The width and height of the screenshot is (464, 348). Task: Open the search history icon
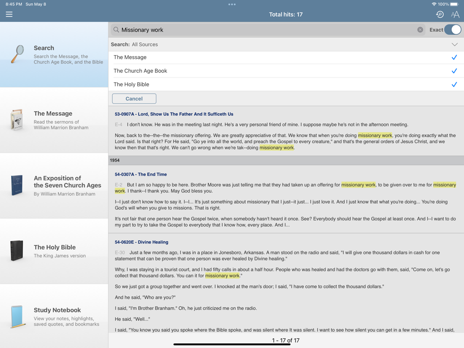click(x=440, y=14)
